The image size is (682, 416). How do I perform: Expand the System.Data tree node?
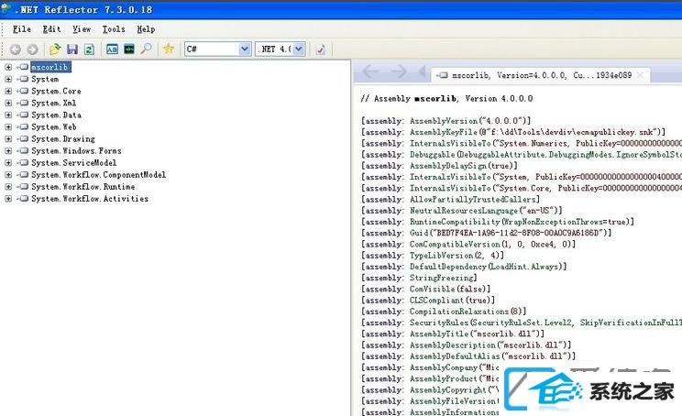click(8, 115)
